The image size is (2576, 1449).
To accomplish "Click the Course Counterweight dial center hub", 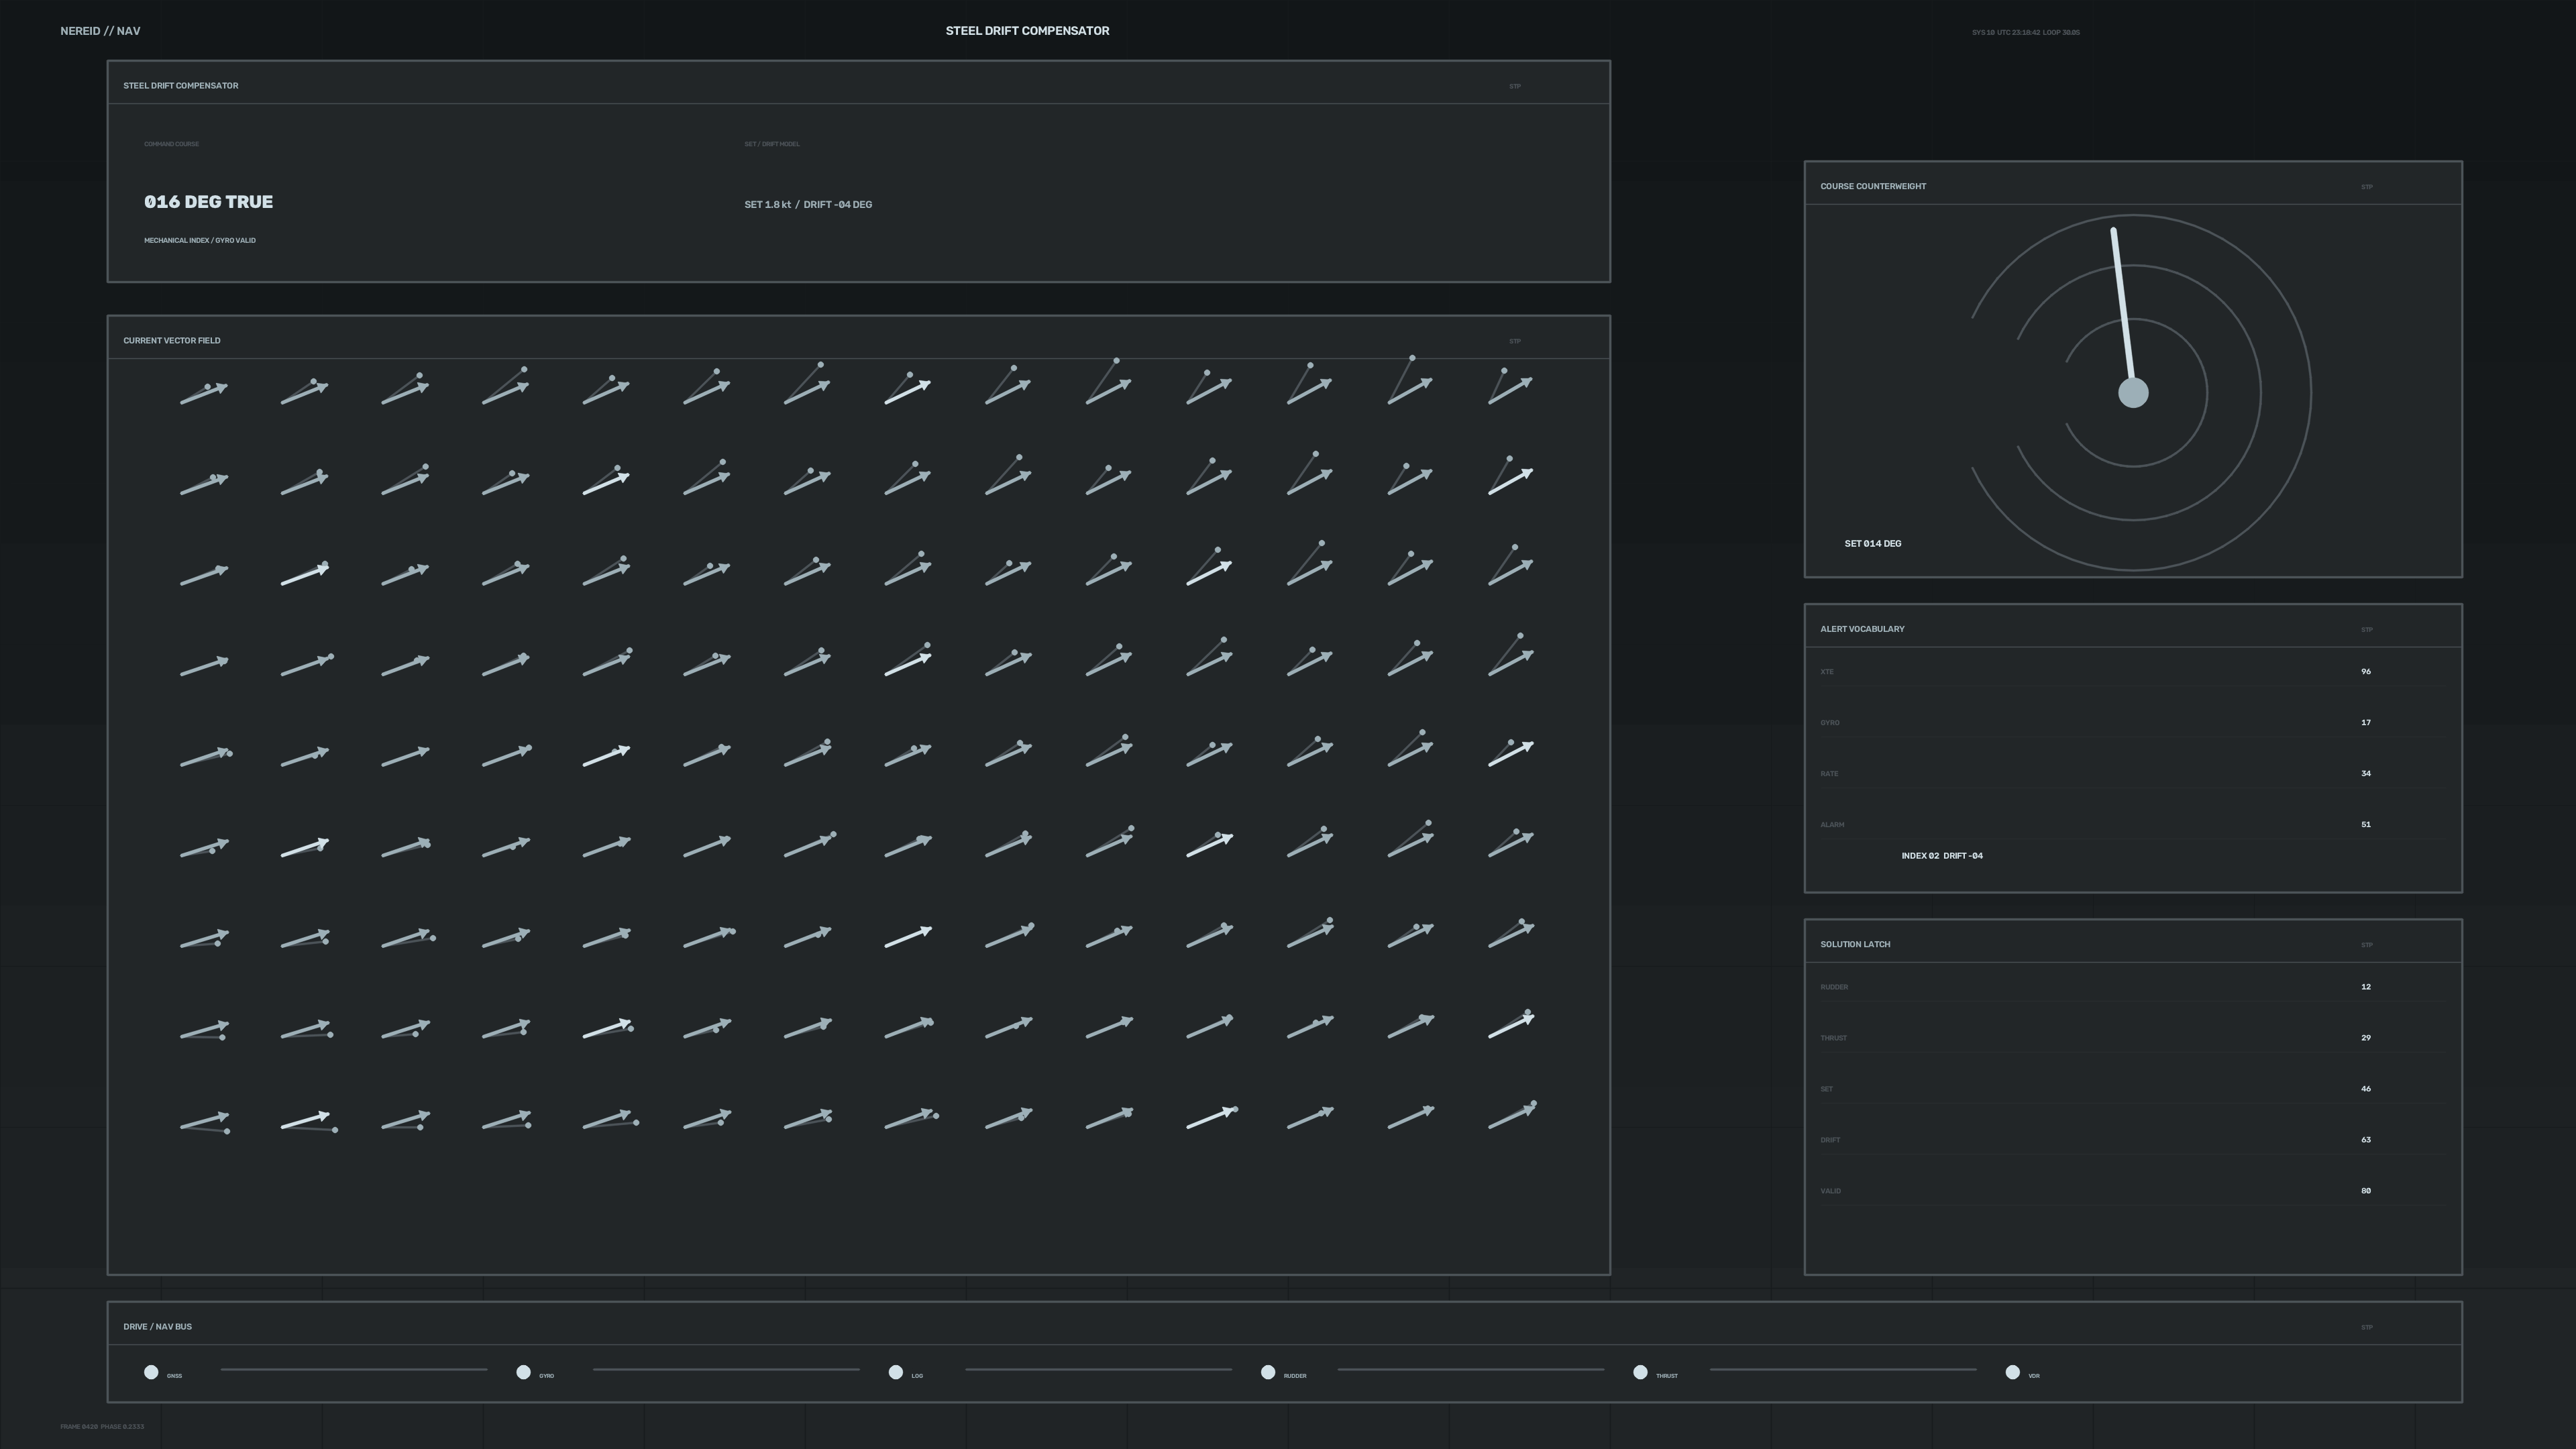I will point(2133,393).
